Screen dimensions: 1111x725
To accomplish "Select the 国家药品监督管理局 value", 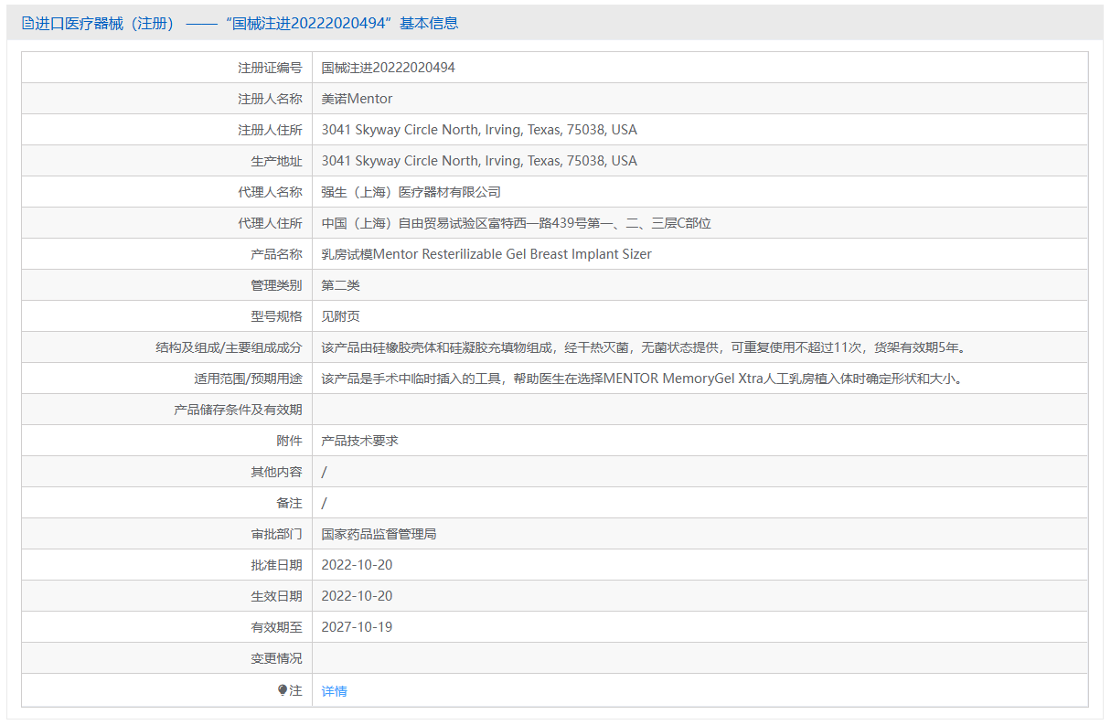I will point(379,534).
